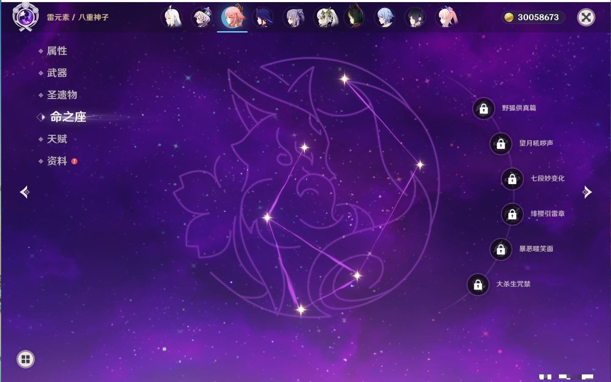Screen dimensions: 611x382
Task: Click the 暴恶嗤笑面 constellation label
Action: [536, 249]
